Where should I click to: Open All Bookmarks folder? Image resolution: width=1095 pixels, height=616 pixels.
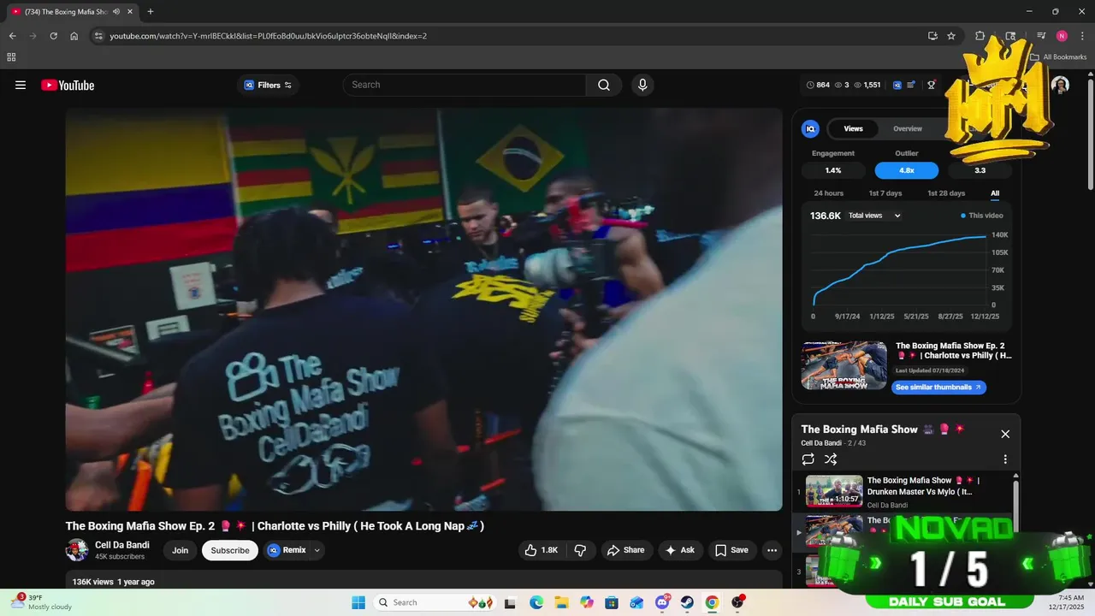point(1058,57)
